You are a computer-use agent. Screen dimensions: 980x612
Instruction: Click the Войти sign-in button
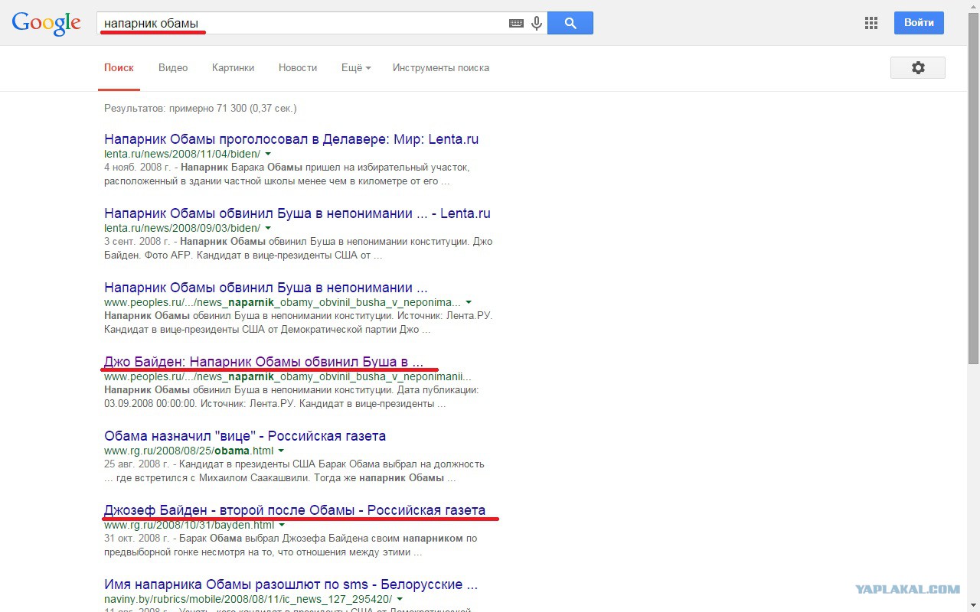(x=919, y=23)
